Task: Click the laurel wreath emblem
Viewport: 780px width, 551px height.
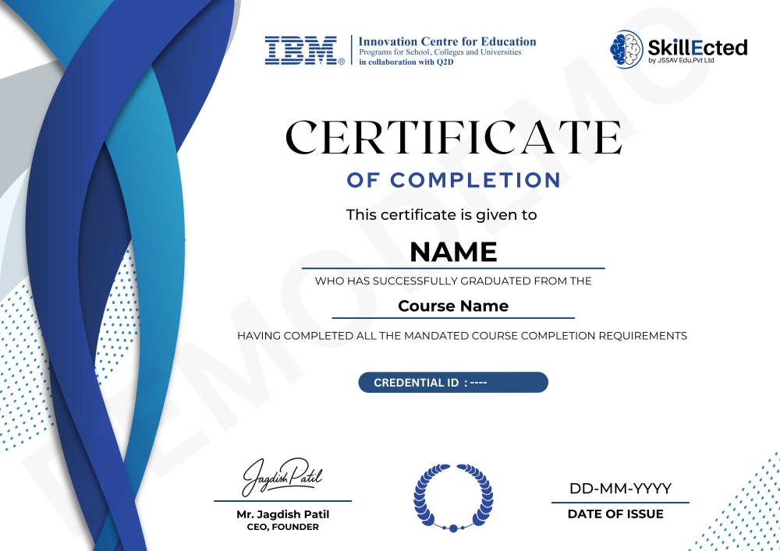Action: click(x=453, y=498)
